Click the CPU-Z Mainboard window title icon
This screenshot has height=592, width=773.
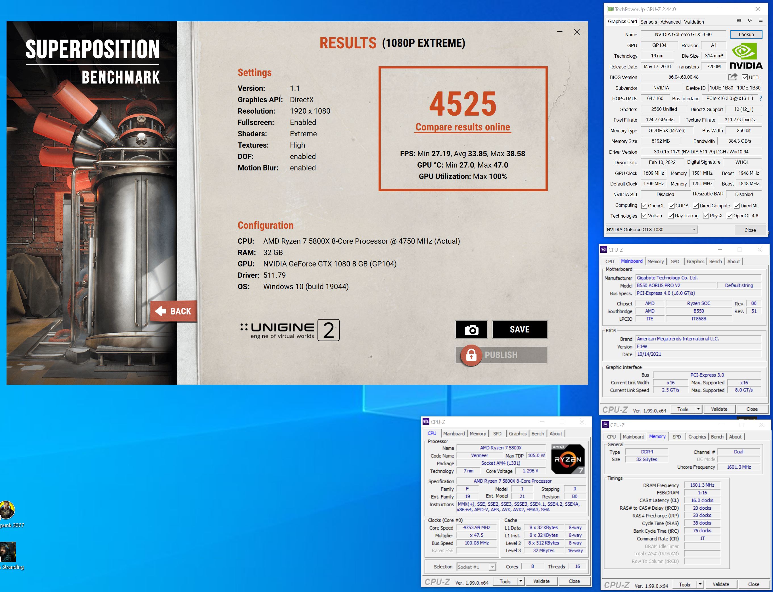click(x=604, y=250)
